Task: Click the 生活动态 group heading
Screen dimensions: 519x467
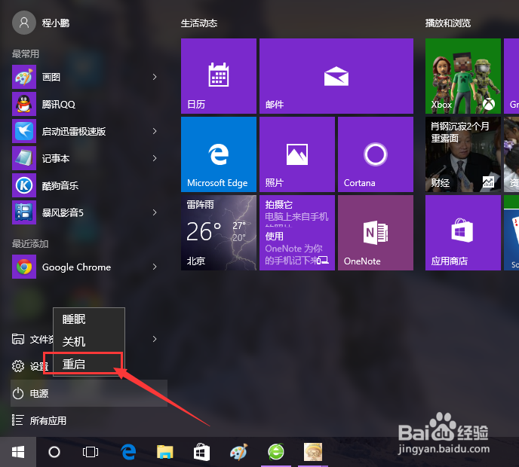Action: tap(199, 23)
